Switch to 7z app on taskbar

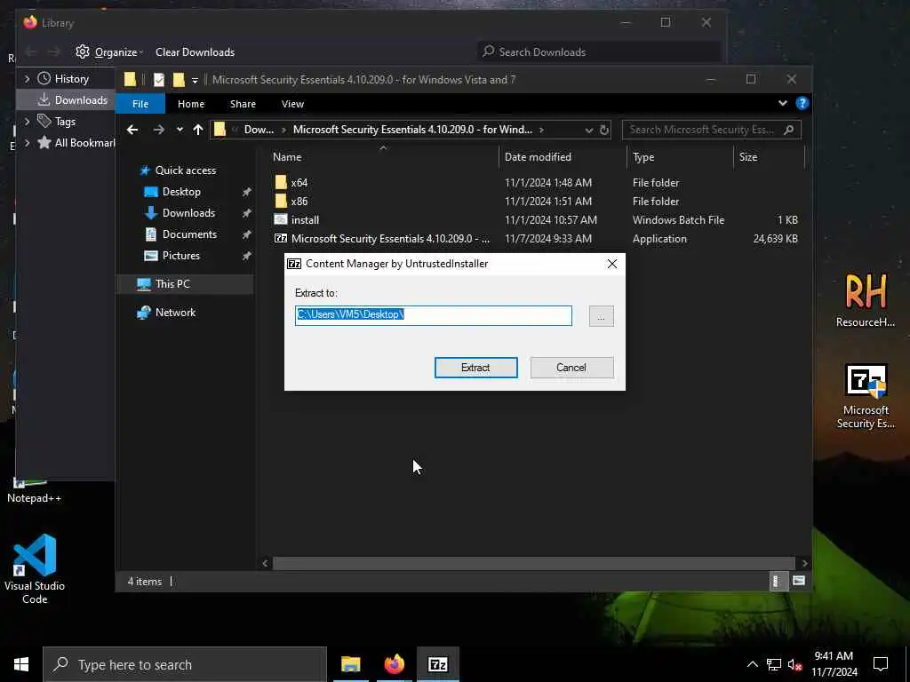(x=438, y=664)
